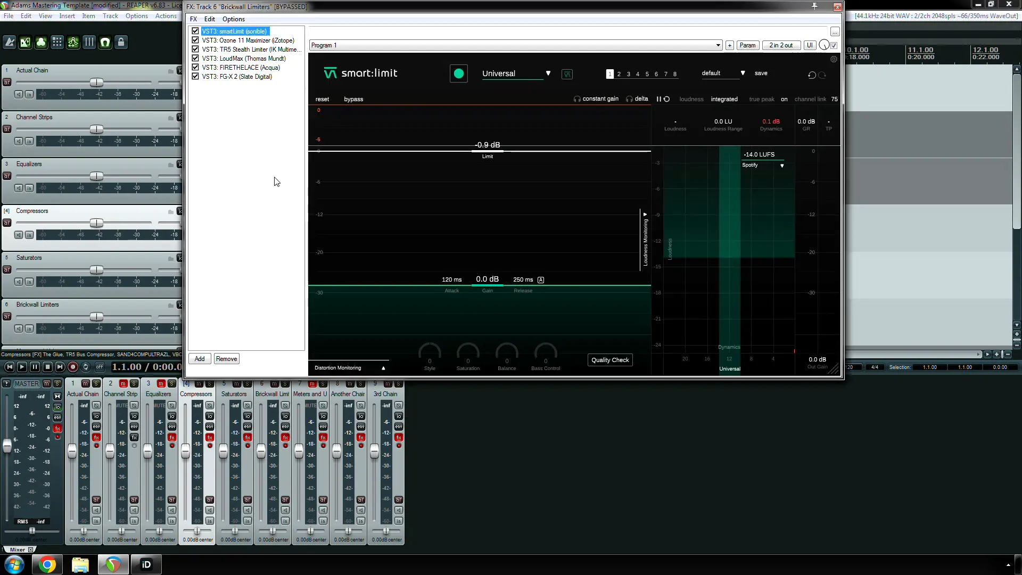This screenshot has height=575, width=1022.
Task: Toggle grid lines in the REAPER toolbar
Action: pos(89,42)
